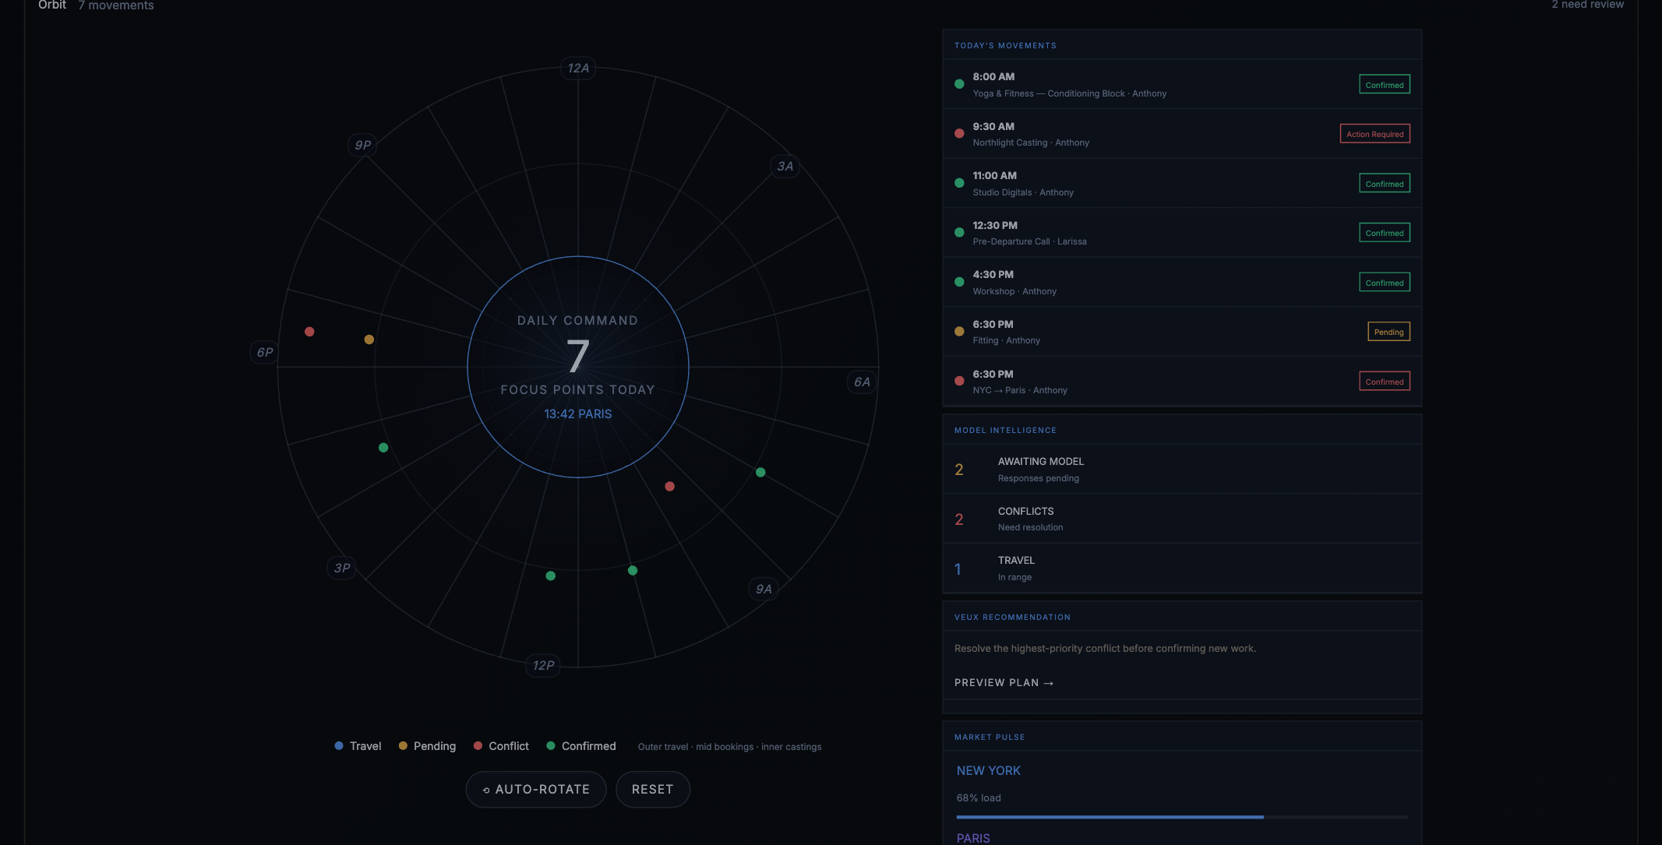Screen dimensions: 1662x845
Task: Open the Awaiting Model intelligence row
Action: 1182,469
